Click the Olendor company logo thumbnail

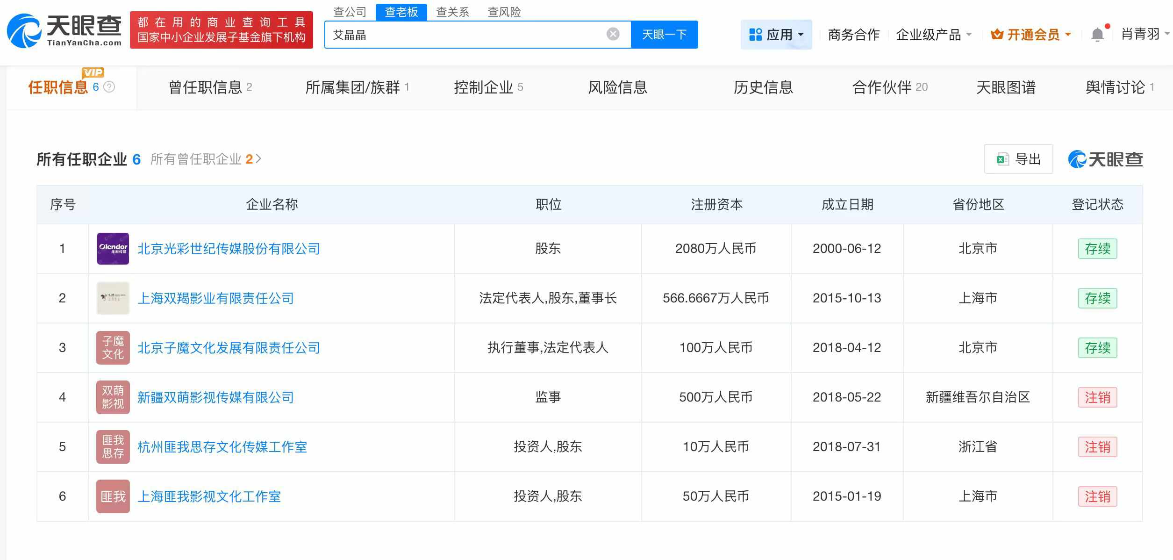[113, 248]
